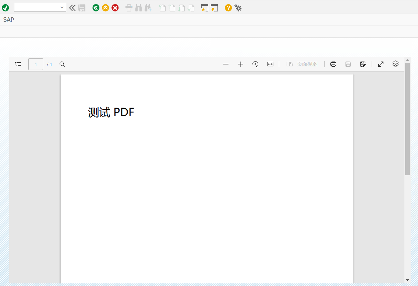Create new GUI window icon
This screenshot has height=286, width=418.
pyautogui.click(x=205, y=8)
